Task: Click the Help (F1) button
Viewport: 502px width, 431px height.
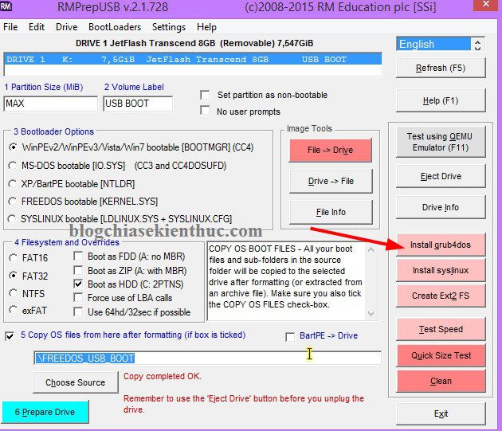Action: [x=441, y=100]
